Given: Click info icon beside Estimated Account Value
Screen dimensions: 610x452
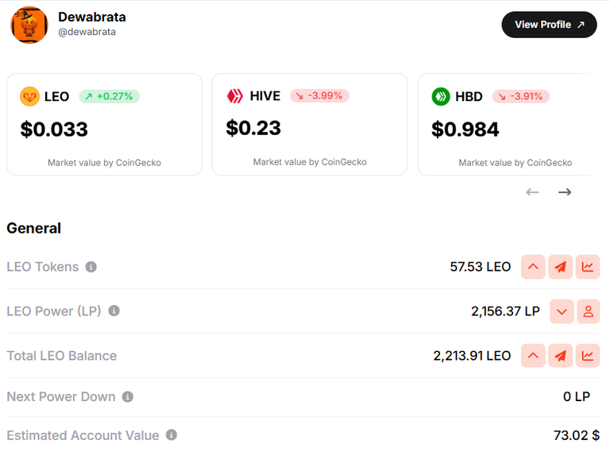Looking at the screenshot, I should click(172, 435).
